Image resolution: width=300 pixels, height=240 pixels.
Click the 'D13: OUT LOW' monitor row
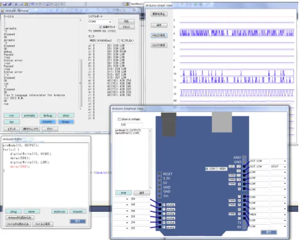pyautogui.click(x=116, y=77)
